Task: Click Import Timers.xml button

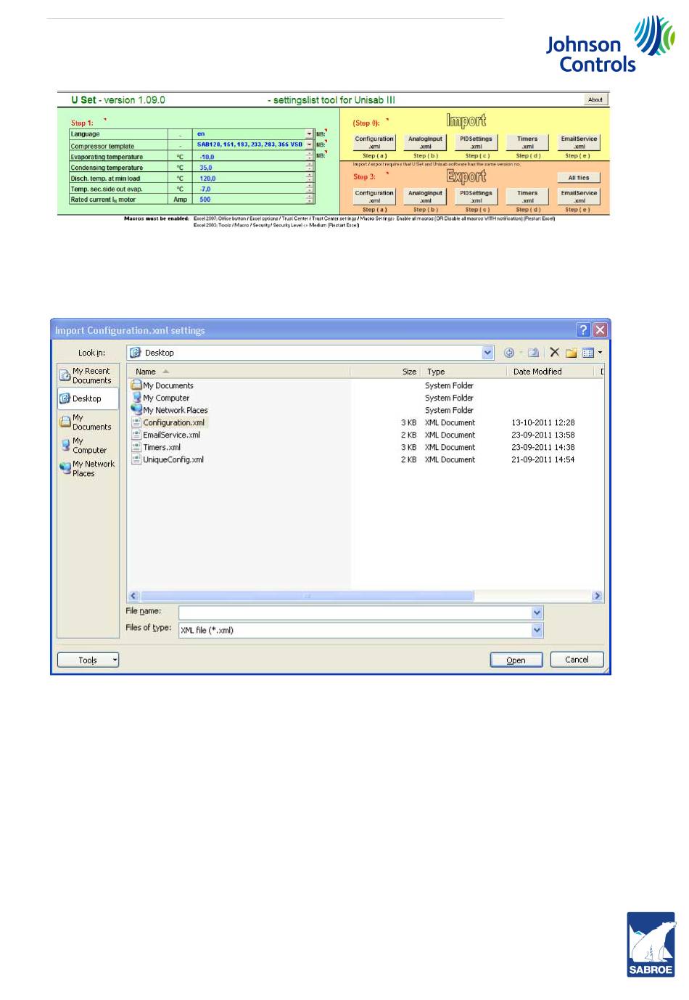Action: (x=527, y=142)
